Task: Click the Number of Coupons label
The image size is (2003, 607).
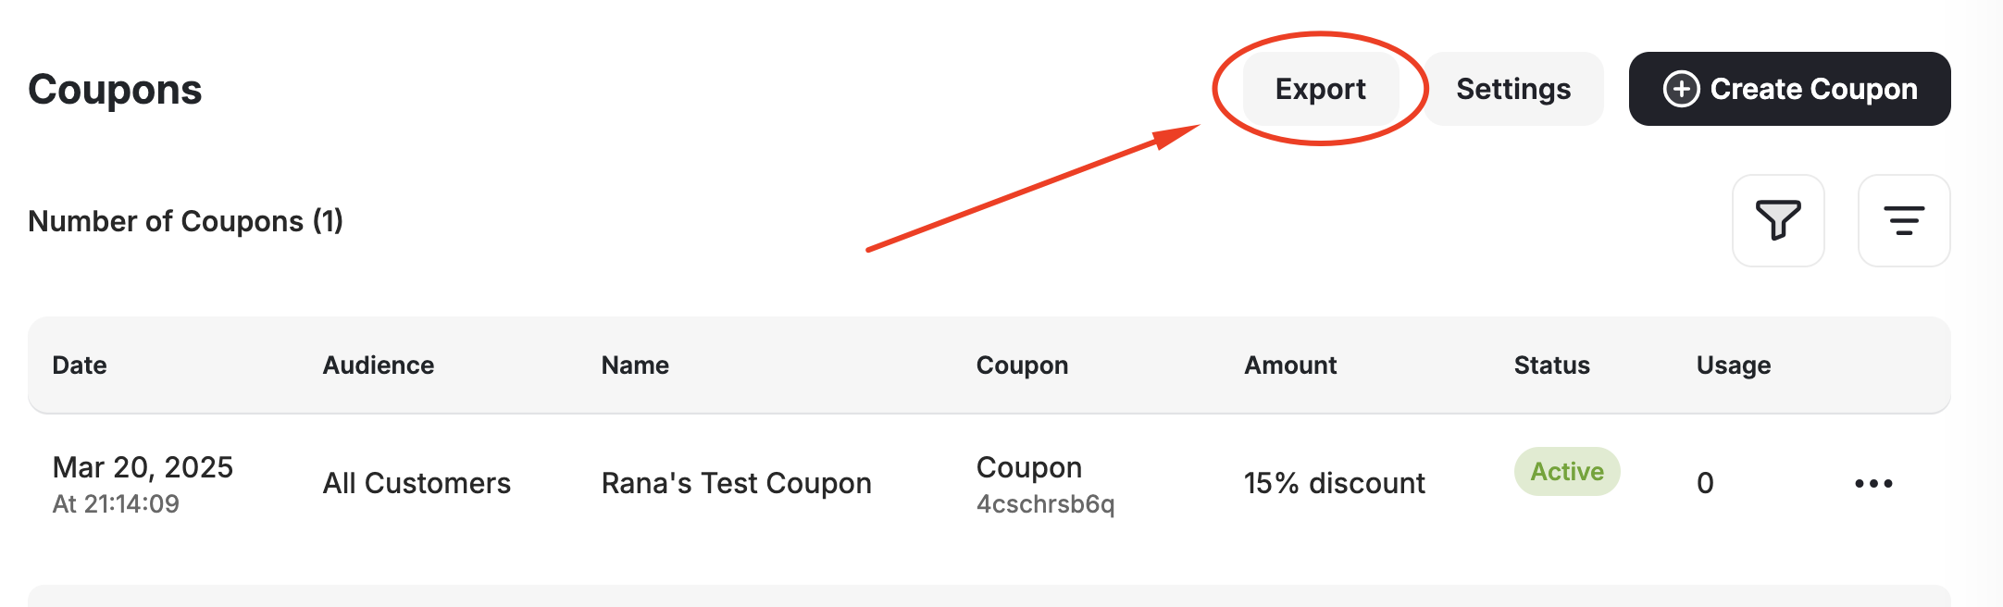Action: [x=185, y=221]
